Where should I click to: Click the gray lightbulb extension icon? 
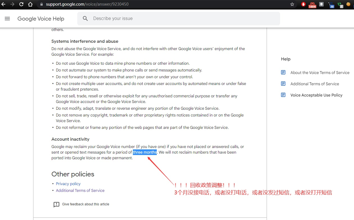[321, 4]
